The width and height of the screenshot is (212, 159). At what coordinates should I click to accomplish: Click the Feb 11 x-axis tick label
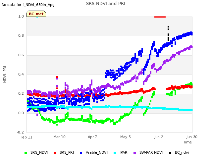pos(26,137)
